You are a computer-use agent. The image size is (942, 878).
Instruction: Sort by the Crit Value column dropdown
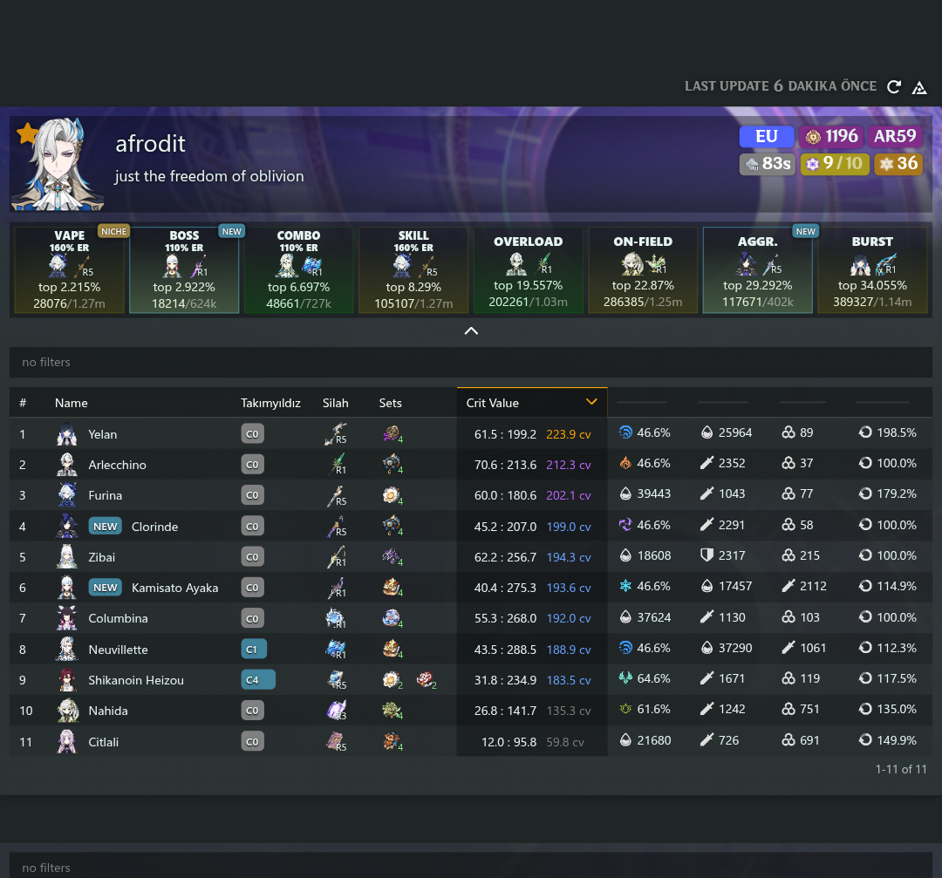pyautogui.click(x=532, y=403)
